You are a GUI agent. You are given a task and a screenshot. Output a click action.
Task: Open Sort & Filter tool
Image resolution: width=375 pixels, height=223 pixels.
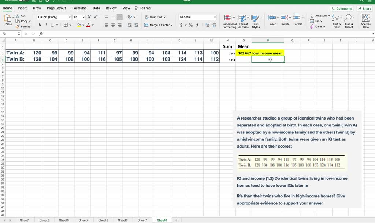(336, 20)
